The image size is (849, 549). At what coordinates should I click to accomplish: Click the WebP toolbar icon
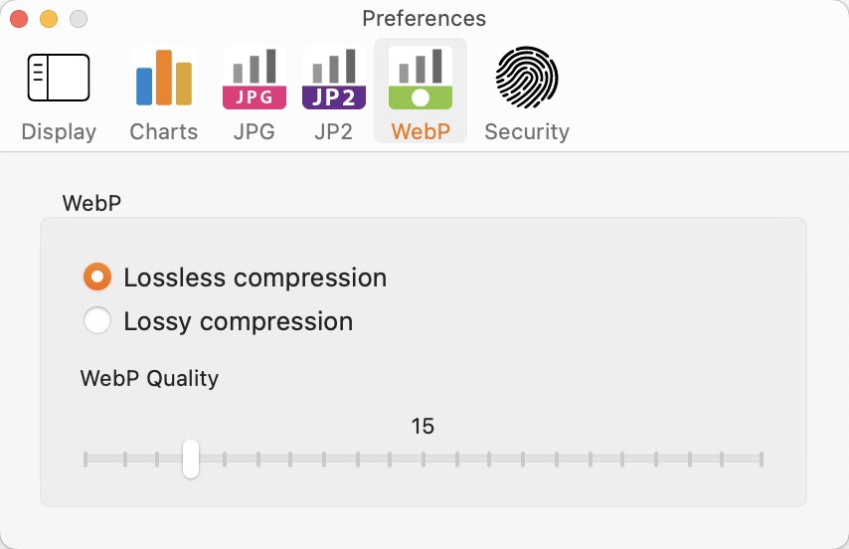421,79
